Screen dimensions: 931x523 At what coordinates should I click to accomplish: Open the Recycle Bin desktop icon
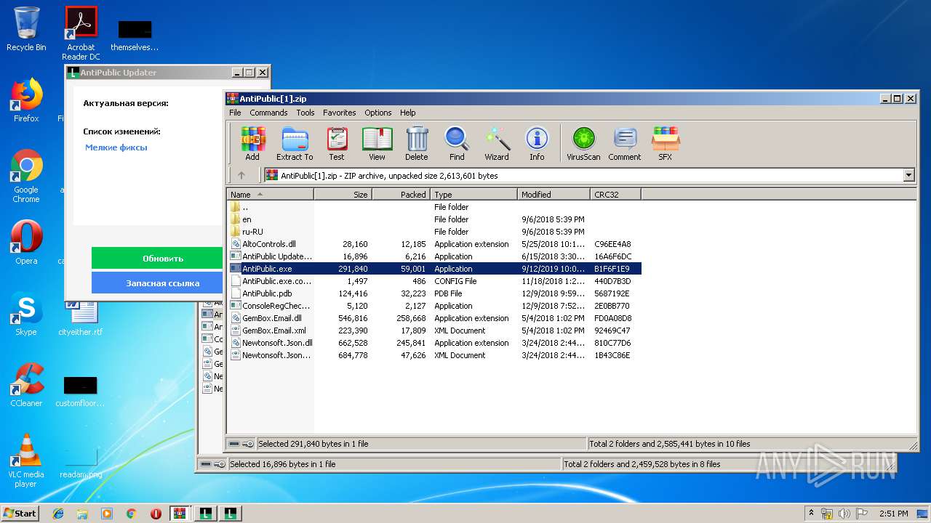[26, 29]
